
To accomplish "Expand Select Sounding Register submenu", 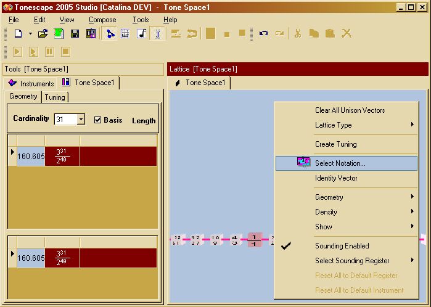I will [x=347, y=261].
